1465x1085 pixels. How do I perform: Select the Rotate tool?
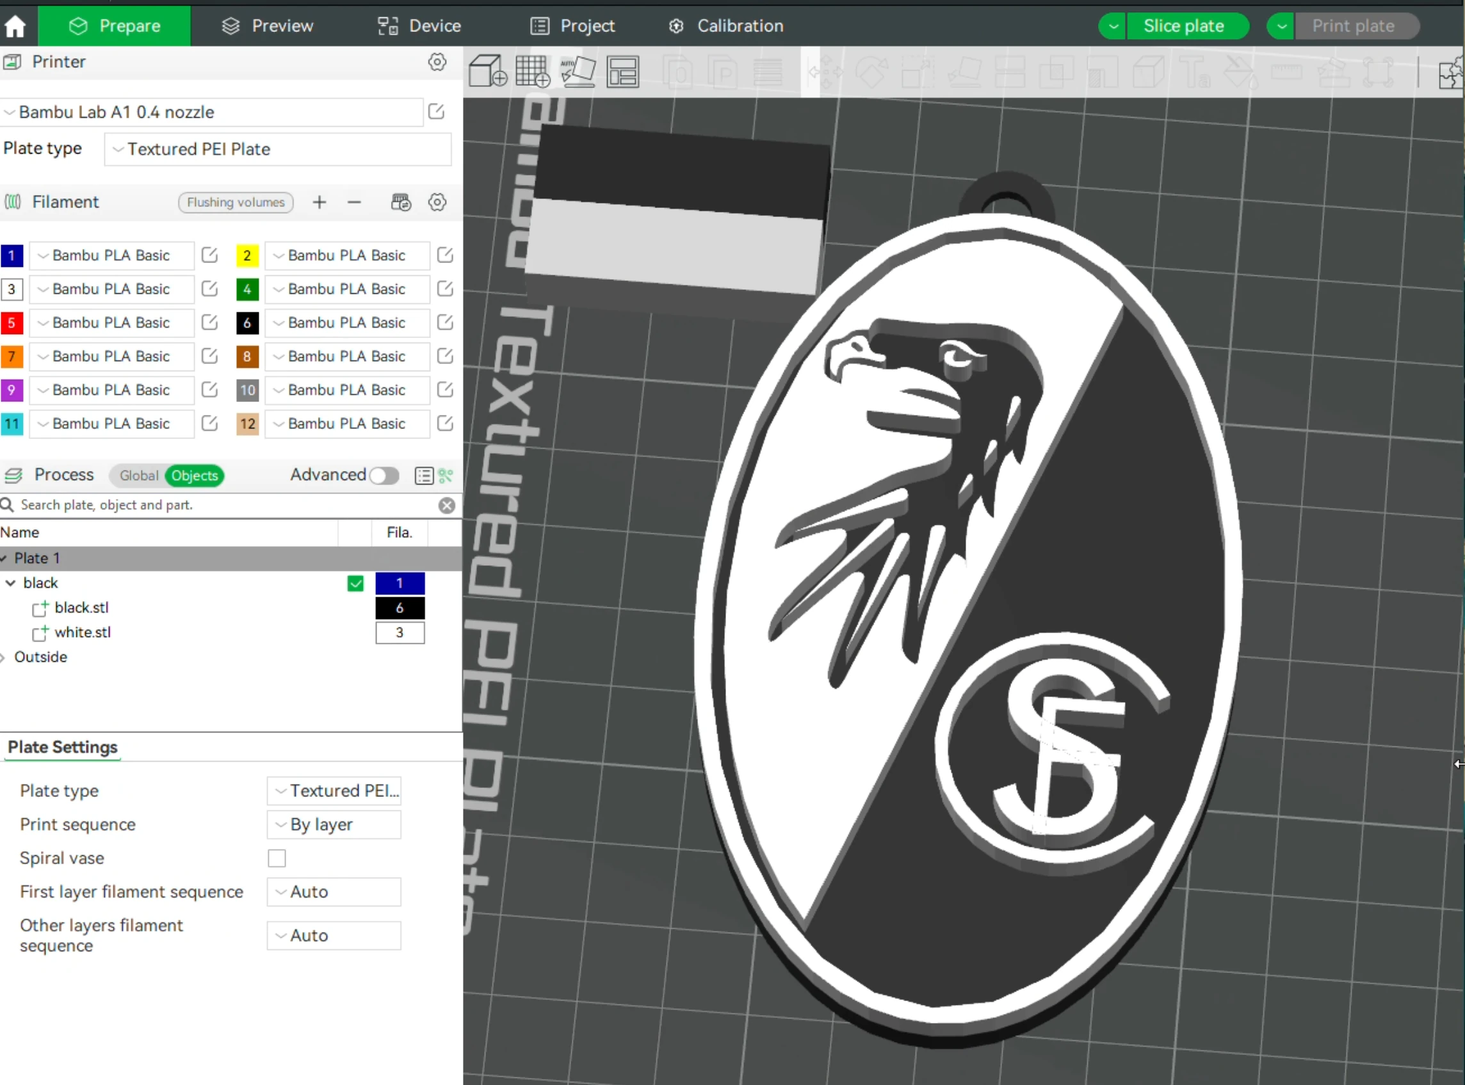tap(871, 71)
